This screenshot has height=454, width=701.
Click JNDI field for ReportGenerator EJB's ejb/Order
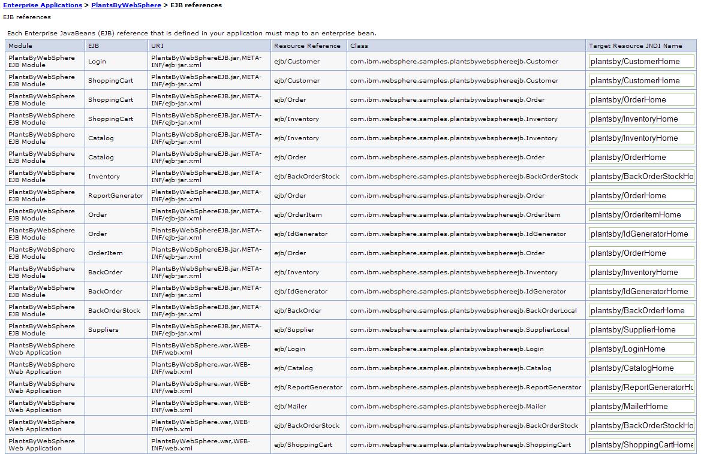click(x=641, y=196)
